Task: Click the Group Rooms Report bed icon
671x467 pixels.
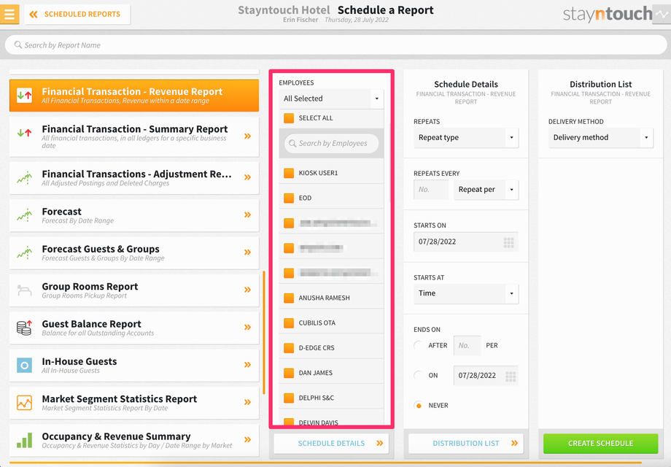Action: pyautogui.click(x=24, y=290)
